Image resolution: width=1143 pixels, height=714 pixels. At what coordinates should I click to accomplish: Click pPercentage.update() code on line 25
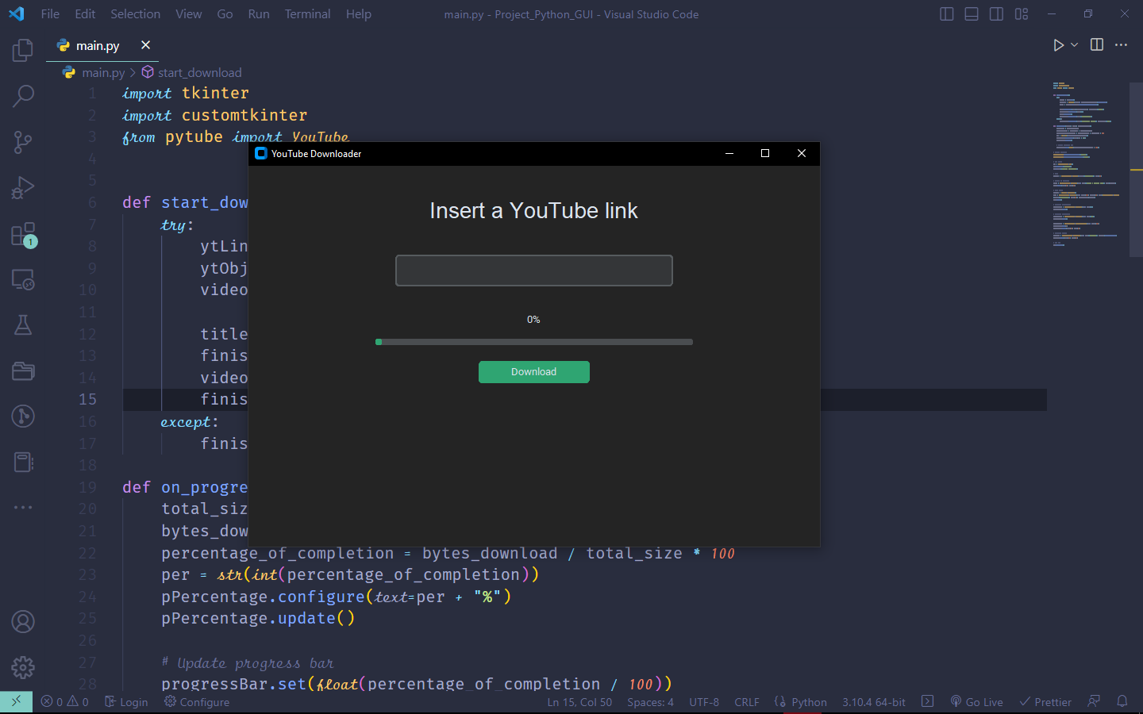[258, 619]
